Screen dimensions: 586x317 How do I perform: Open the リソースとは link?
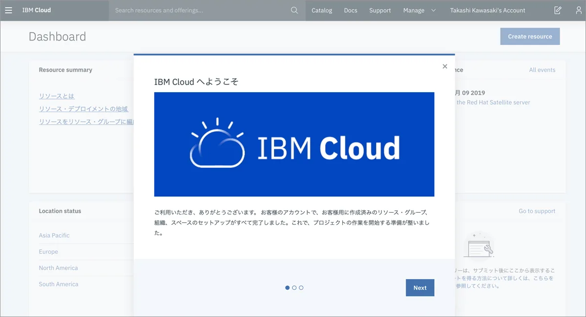click(x=57, y=96)
